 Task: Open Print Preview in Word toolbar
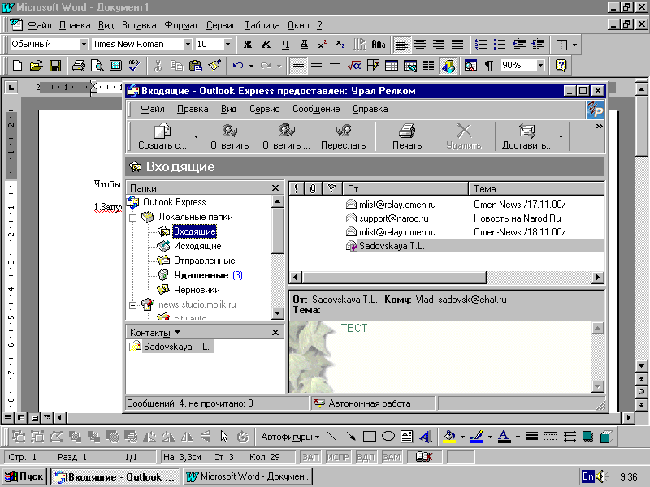[x=97, y=66]
